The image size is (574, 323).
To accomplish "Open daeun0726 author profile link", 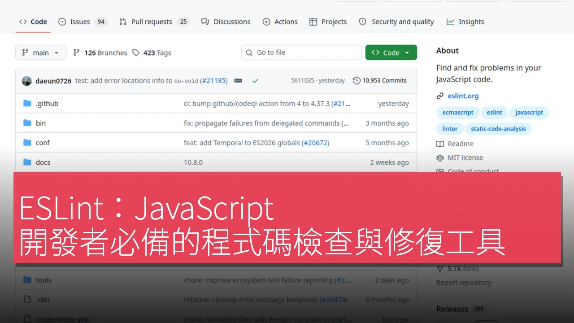I will point(53,81).
